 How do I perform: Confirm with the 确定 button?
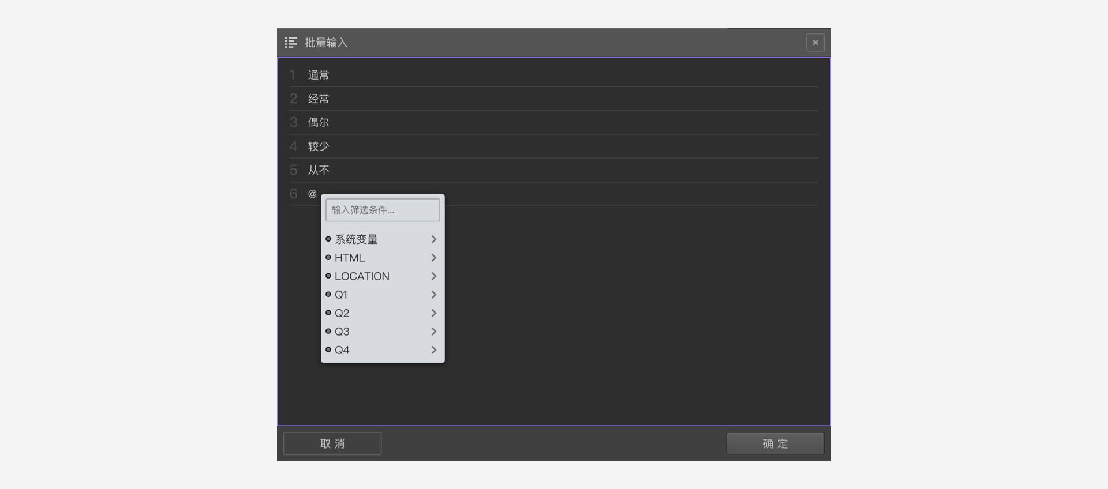click(x=775, y=443)
